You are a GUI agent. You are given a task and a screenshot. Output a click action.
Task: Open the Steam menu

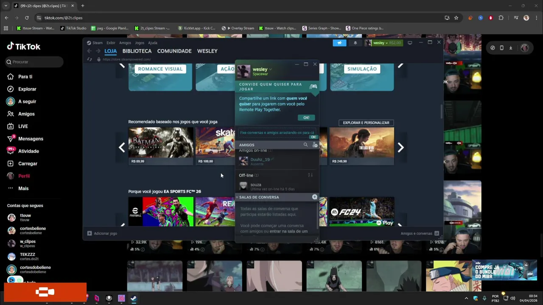coord(95,43)
